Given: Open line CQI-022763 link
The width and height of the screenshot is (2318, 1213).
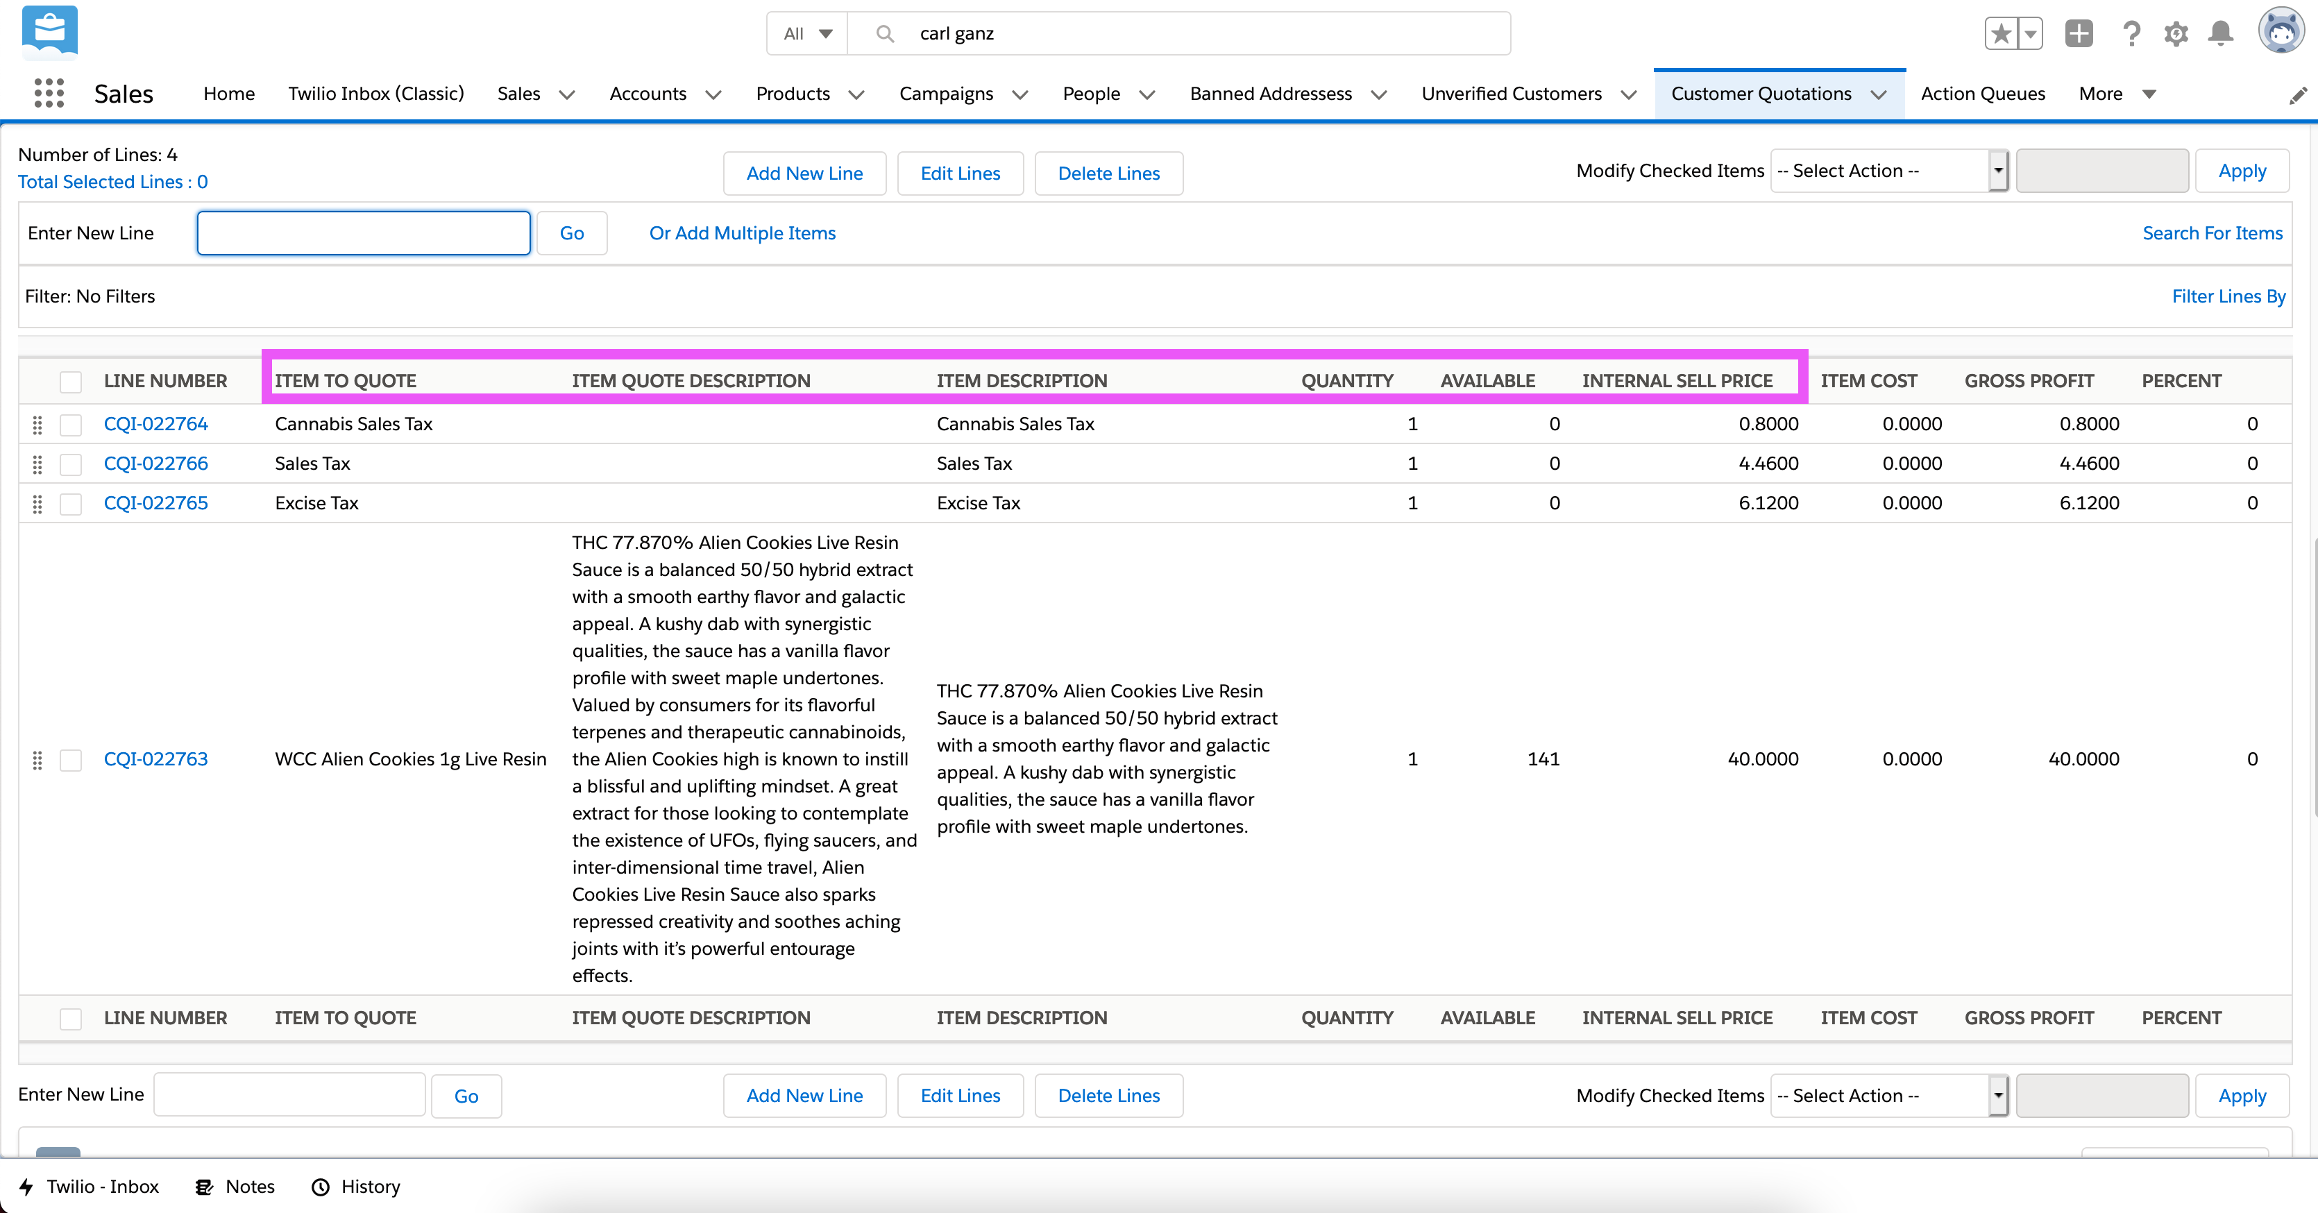Looking at the screenshot, I should click(155, 759).
